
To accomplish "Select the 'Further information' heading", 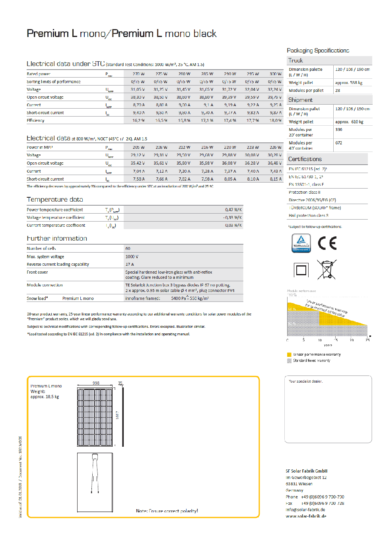I will [57, 238].
